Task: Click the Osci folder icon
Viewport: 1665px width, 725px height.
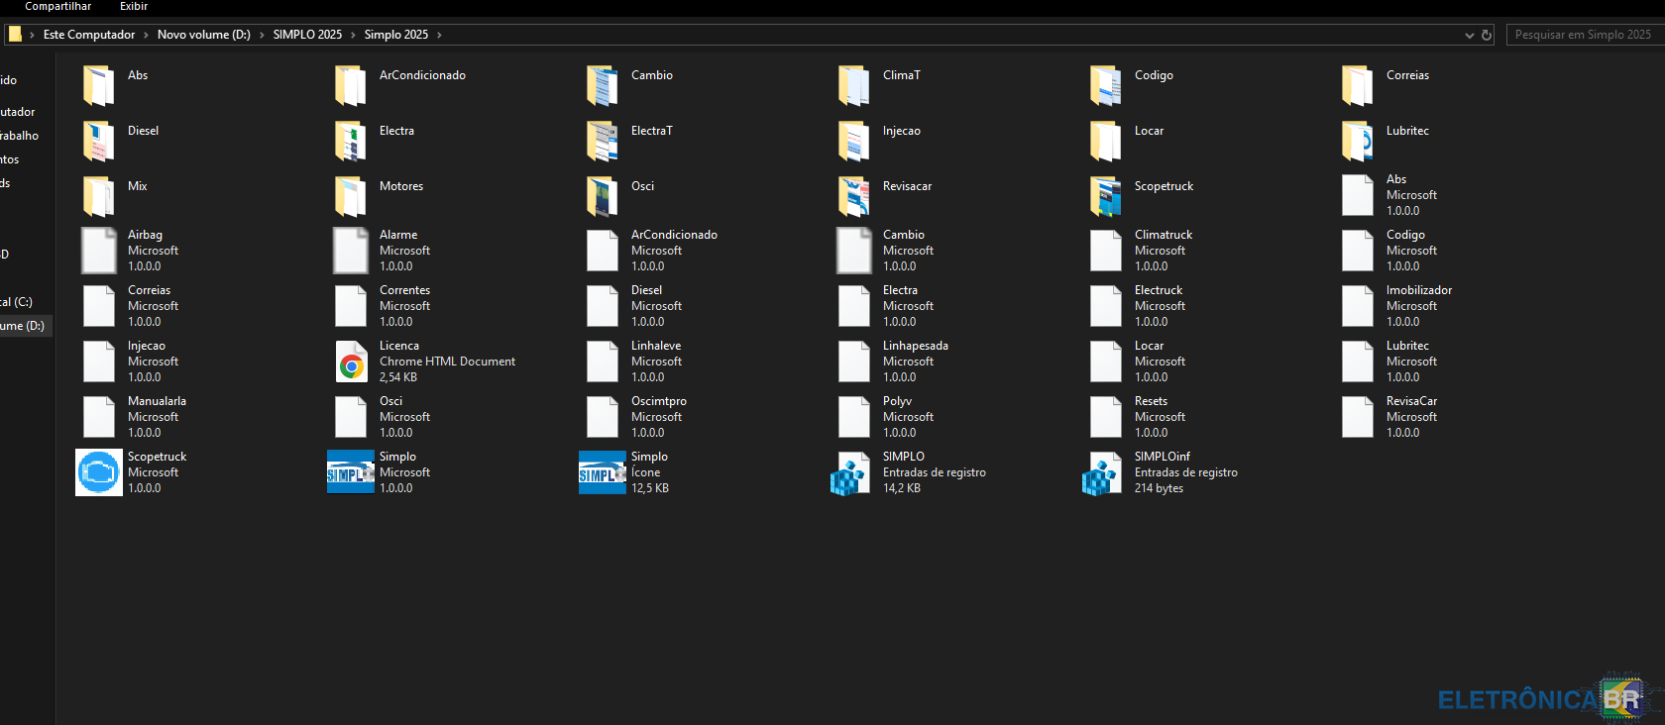Action: coord(602,196)
